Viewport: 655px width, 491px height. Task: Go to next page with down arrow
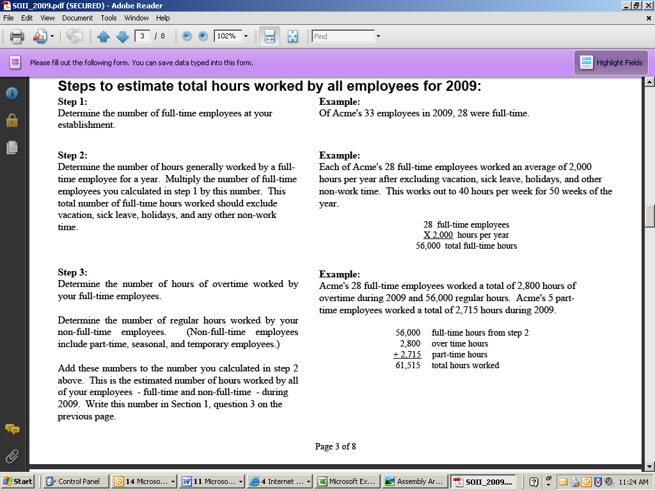[122, 36]
